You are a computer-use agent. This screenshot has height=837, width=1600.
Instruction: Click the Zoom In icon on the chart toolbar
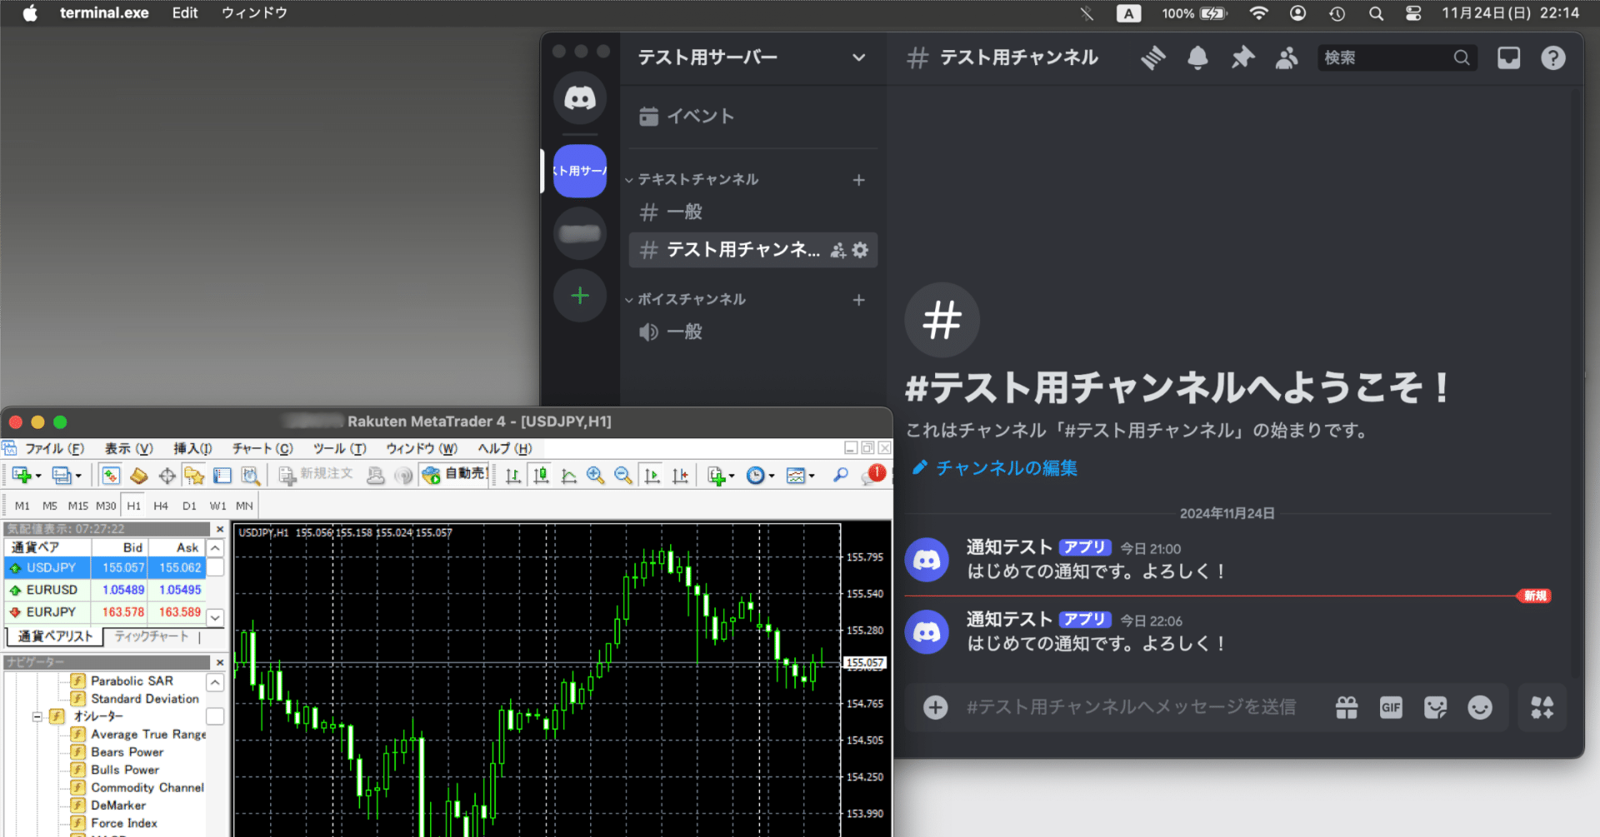(x=594, y=475)
